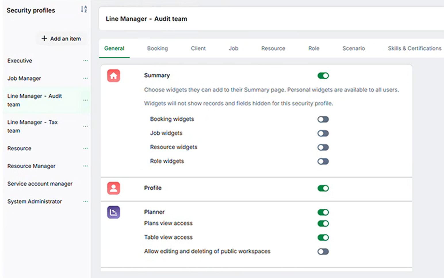Turn off the Plans view access toggle
The height and width of the screenshot is (278, 444).
[x=323, y=224]
